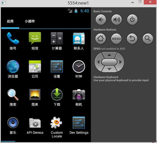Tap the 3G signal strength icon

[x=70, y=11]
